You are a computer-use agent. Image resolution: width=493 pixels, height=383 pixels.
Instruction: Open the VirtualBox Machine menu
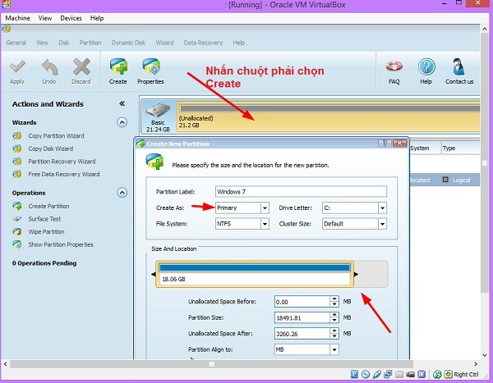[x=17, y=18]
